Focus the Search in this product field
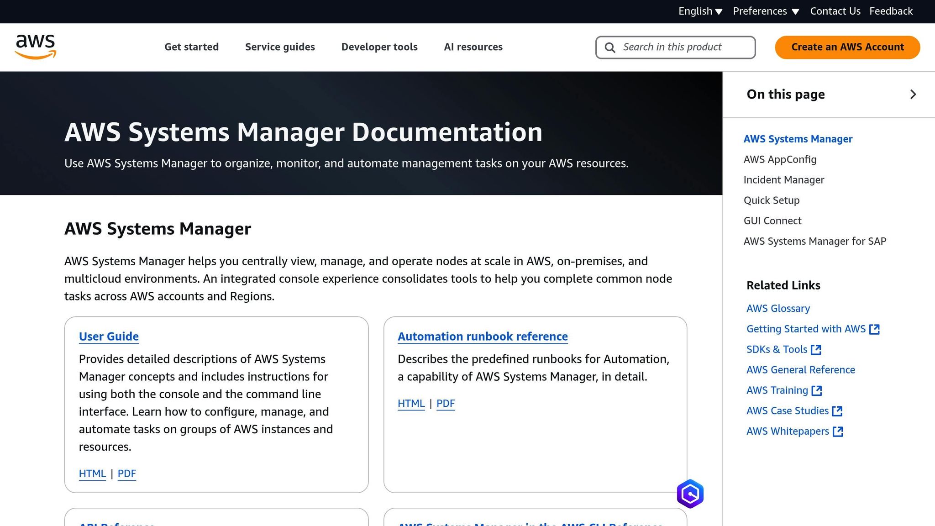 (675, 47)
